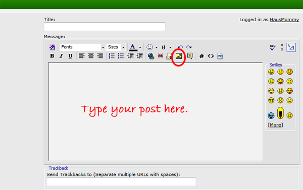The image size is (303, 190).
Task: Wrap selected text in quote tags
Action: 190,56
